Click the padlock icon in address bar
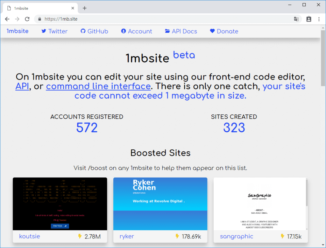This screenshot has height=248, width=326. tap(39, 19)
